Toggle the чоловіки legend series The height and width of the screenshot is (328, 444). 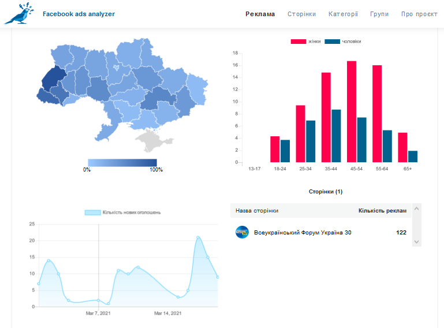tap(344, 42)
